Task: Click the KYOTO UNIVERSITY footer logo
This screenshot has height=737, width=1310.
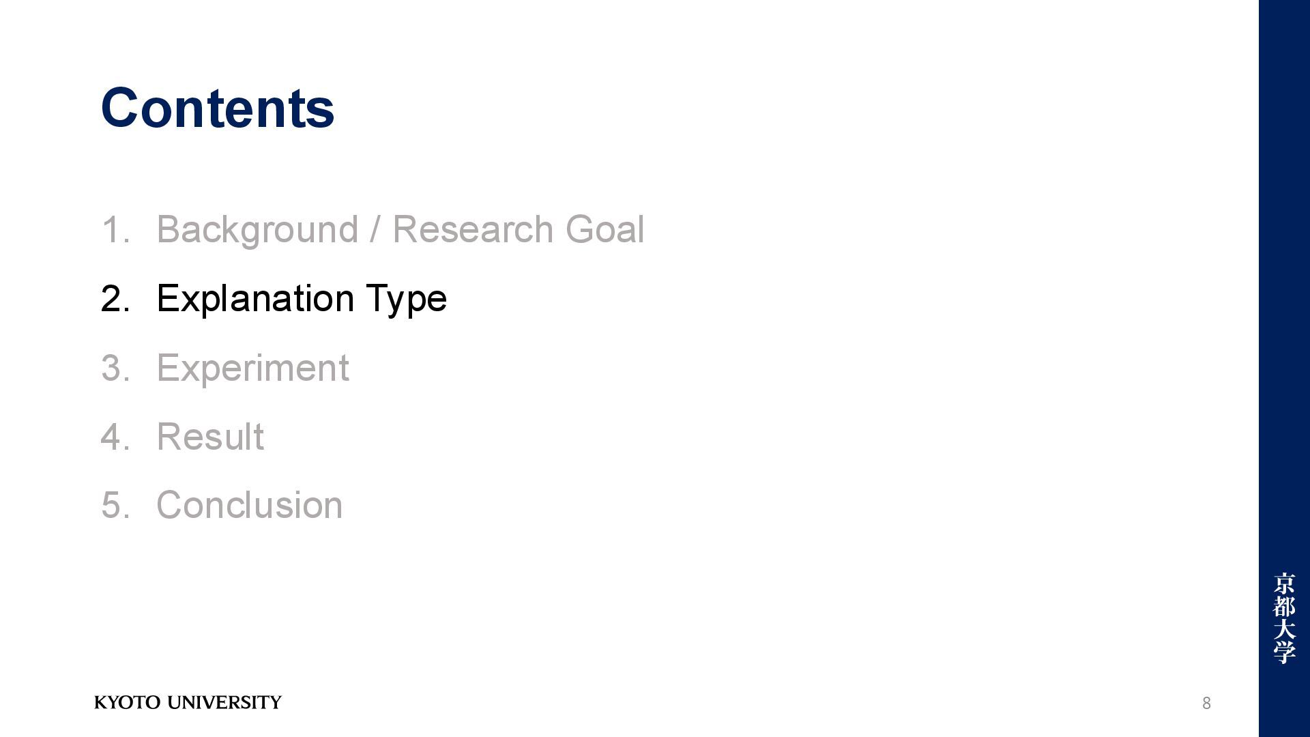Action: [188, 702]
